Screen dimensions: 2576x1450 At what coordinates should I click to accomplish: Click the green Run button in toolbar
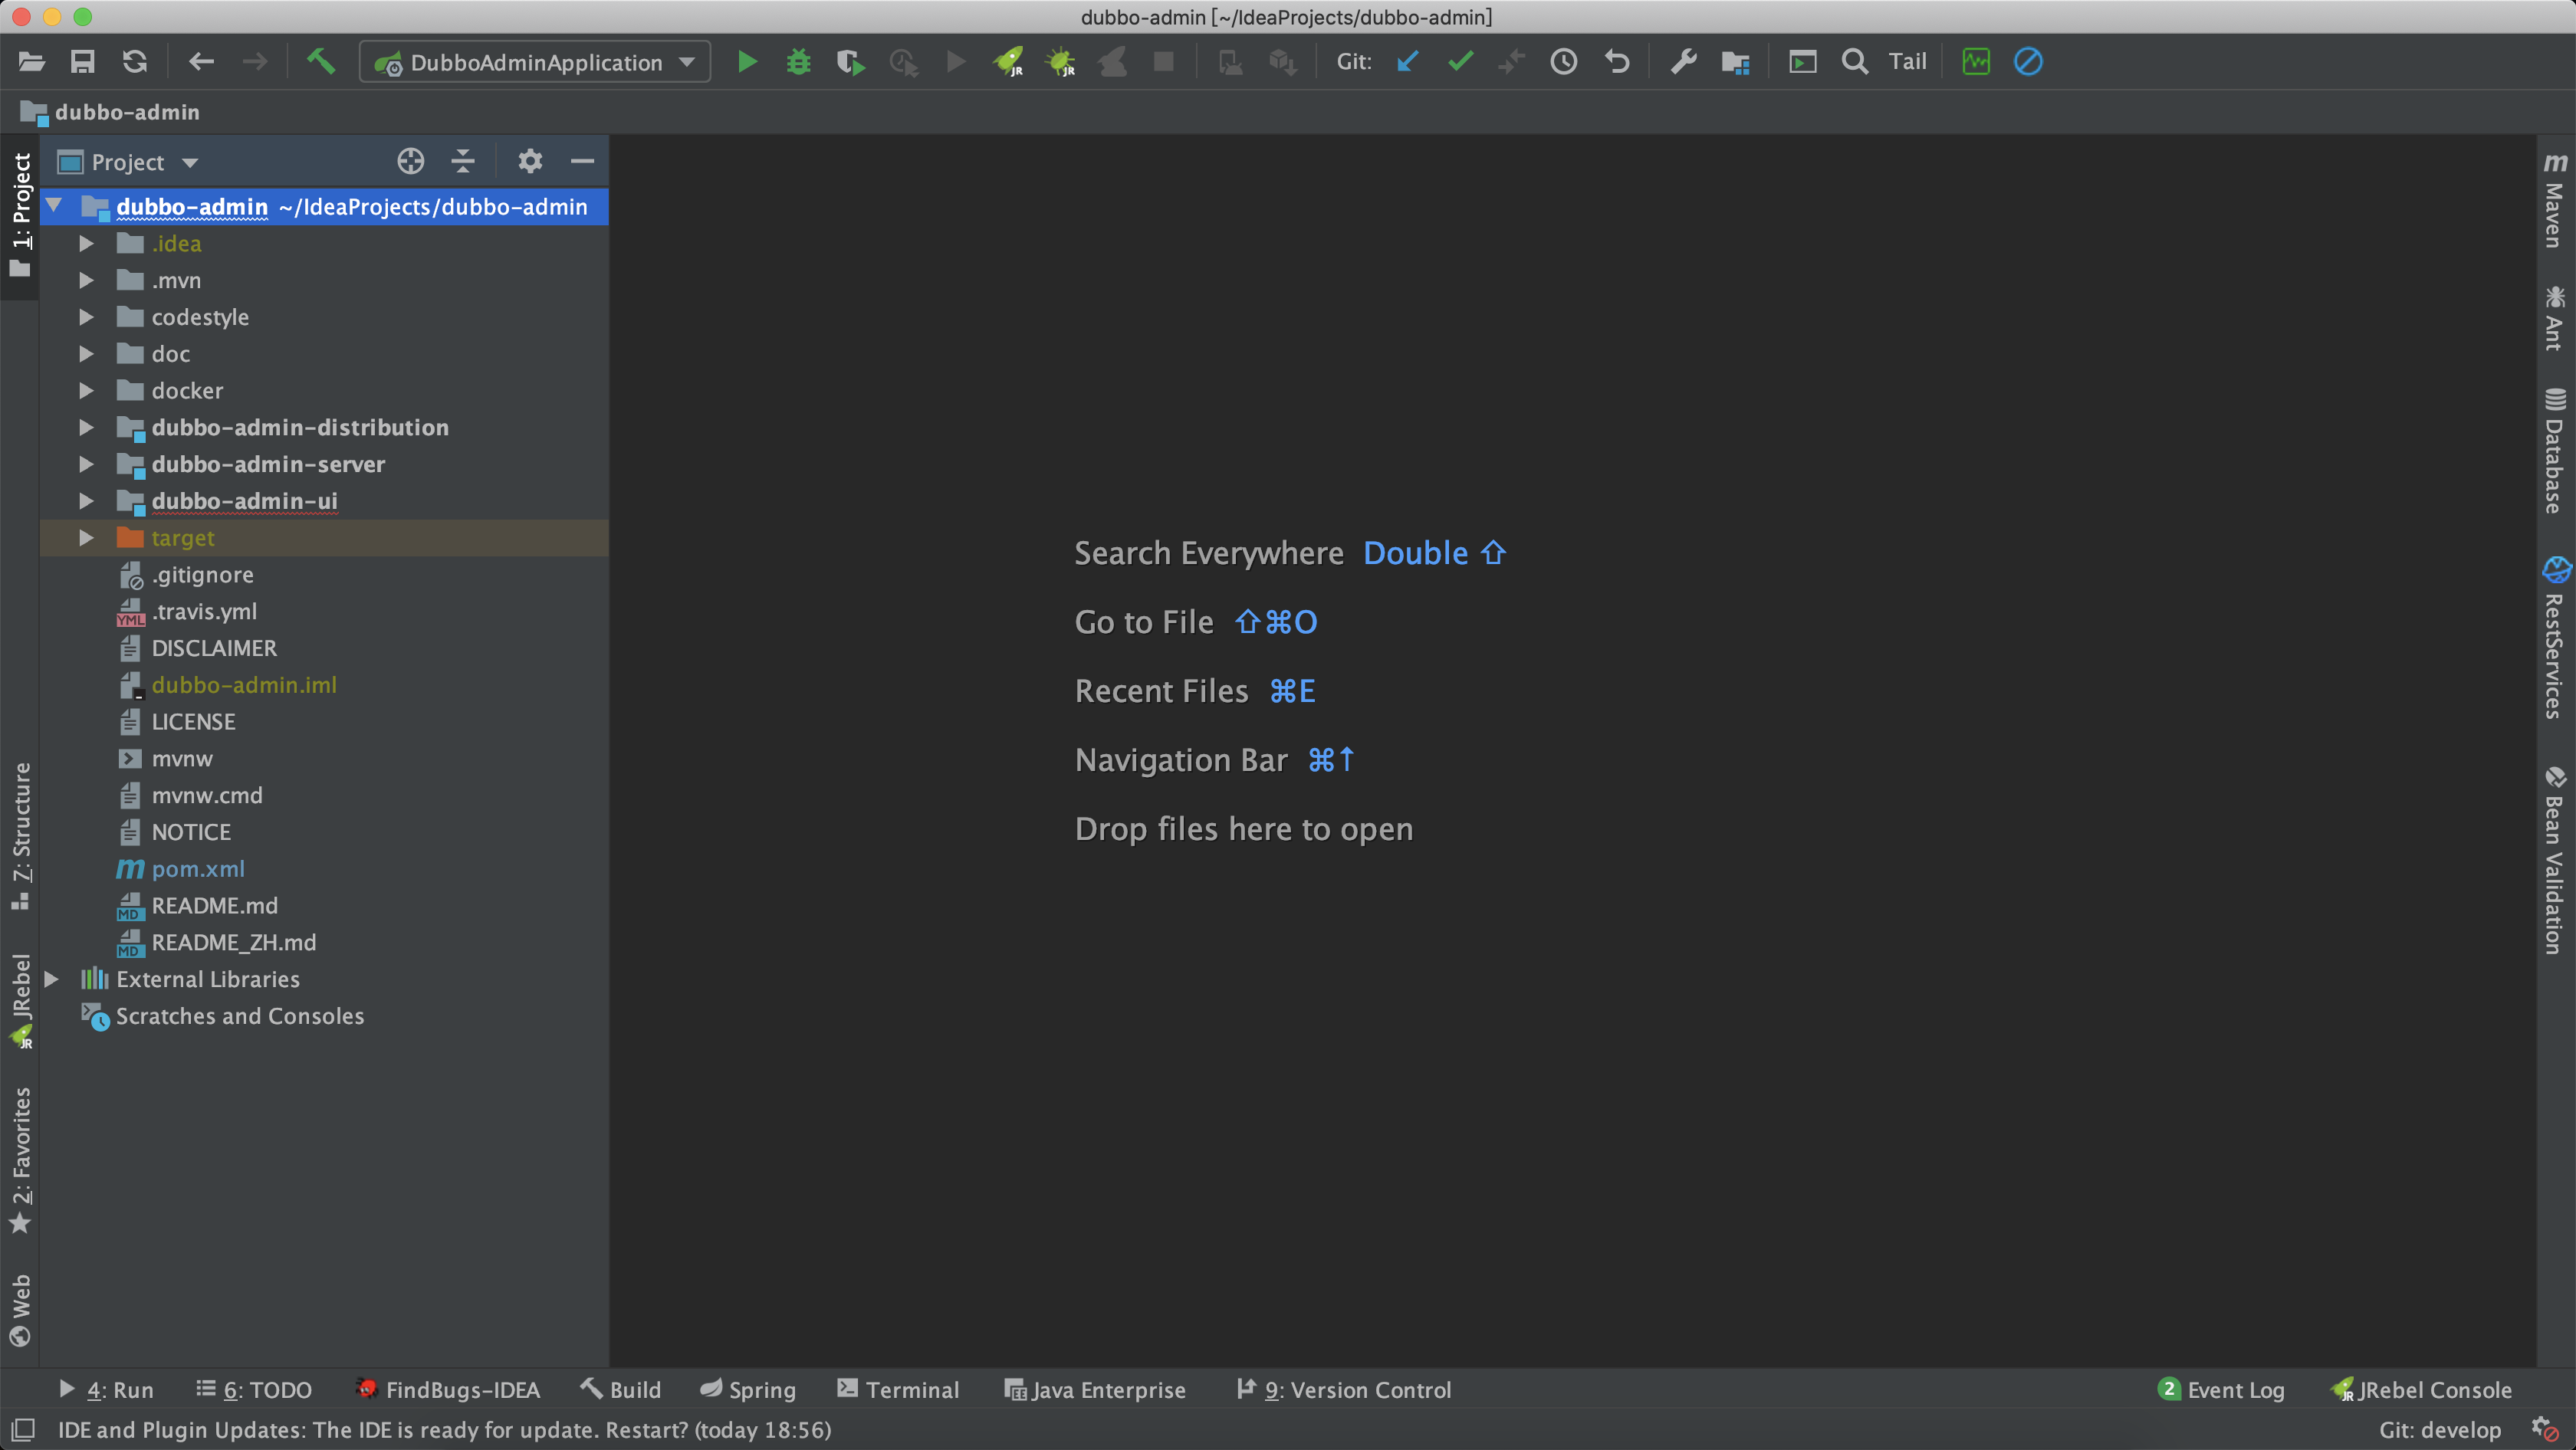point(746,62)
